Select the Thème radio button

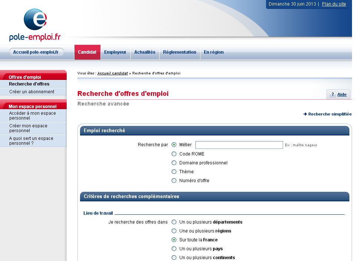tap(174, 171)
